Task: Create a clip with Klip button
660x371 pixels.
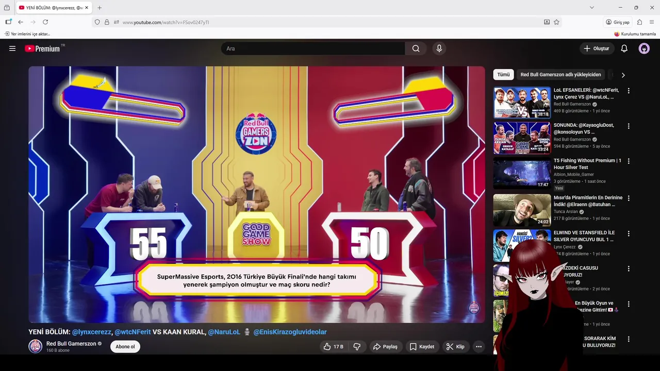Action: pos(455,347)
